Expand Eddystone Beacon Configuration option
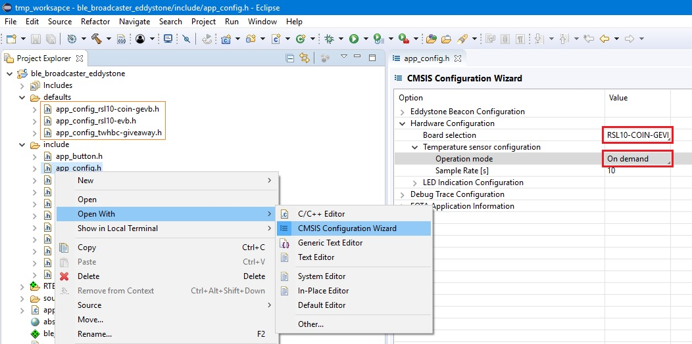This screenshot has width=692, height=344. 402,112
